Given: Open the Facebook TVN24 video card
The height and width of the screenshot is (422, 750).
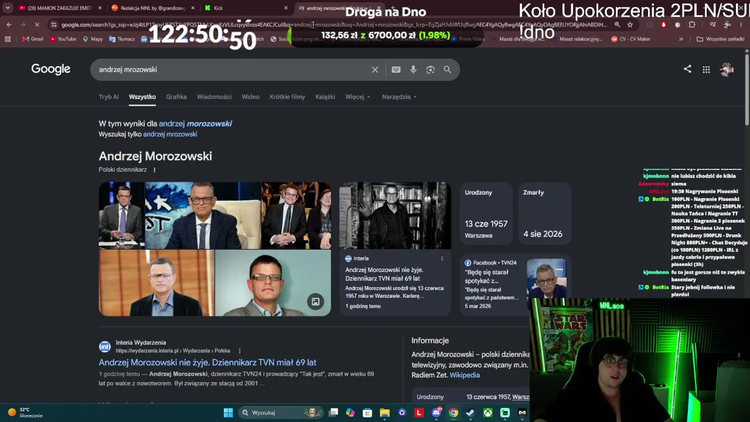Looking at the screenshot, I should pos(514,284).
